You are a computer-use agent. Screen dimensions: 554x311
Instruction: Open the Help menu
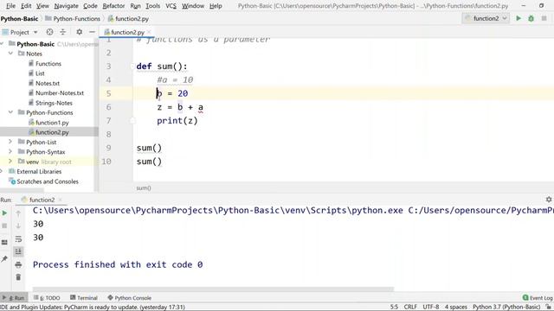pos(216,6)
